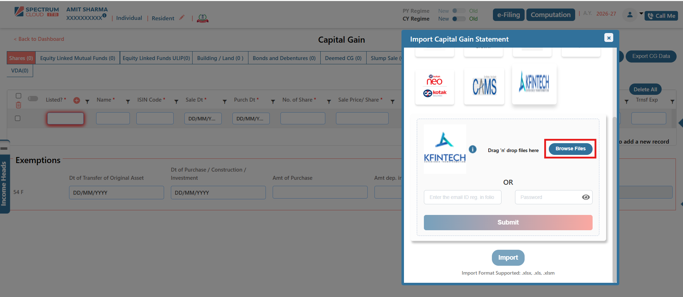Click the red add-row plus icon
This screenshot has height=297, width=683.
pyautogui.click(x=77, y=101)
